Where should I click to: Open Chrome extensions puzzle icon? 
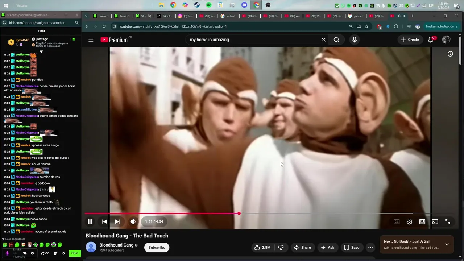tap(396, 26)
